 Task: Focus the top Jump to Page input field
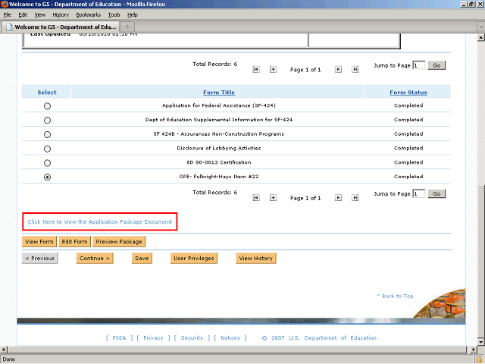[x=419, y=65]
